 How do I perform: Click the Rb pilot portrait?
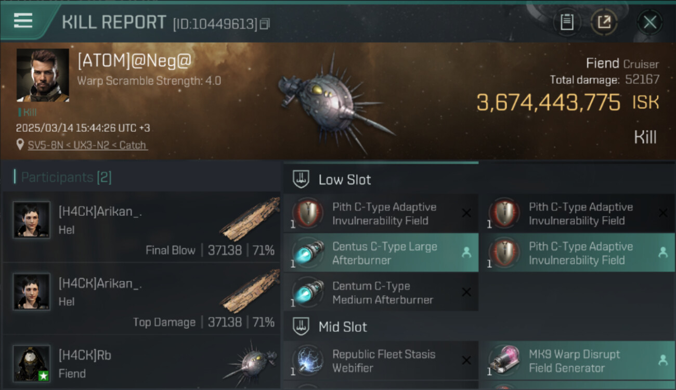[32, 363]
